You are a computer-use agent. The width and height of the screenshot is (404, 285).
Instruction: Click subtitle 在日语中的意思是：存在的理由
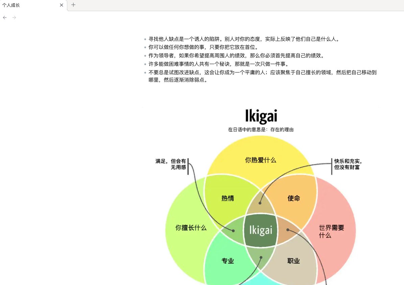(x=261, y=130)
